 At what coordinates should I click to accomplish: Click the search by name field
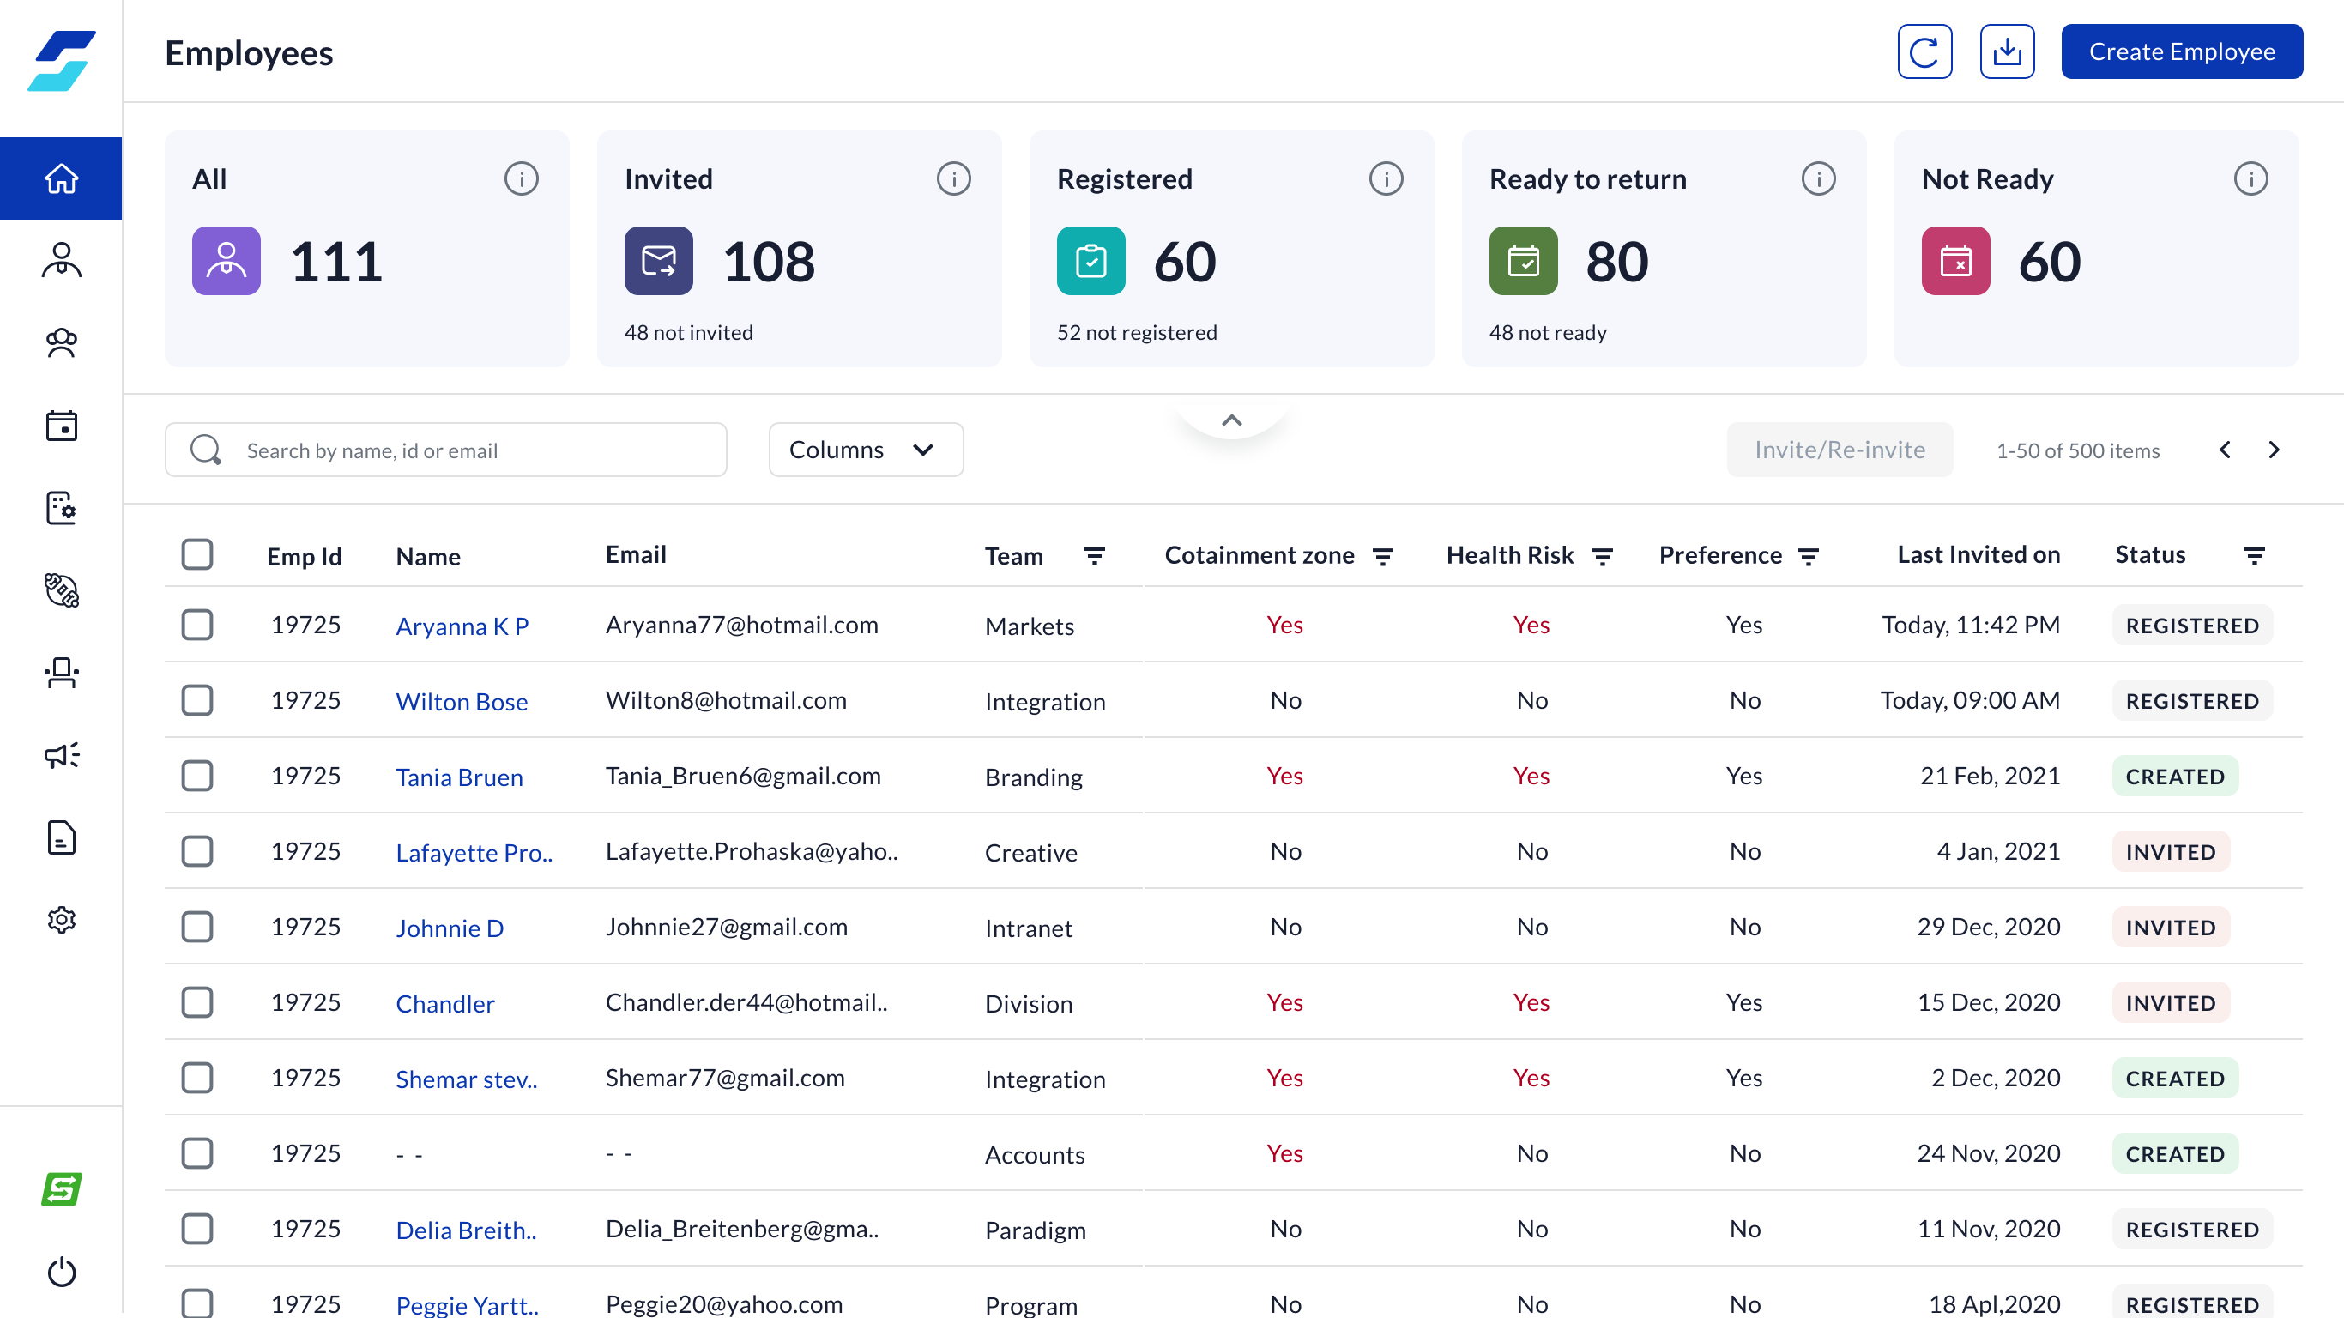[x=446, y=450]
